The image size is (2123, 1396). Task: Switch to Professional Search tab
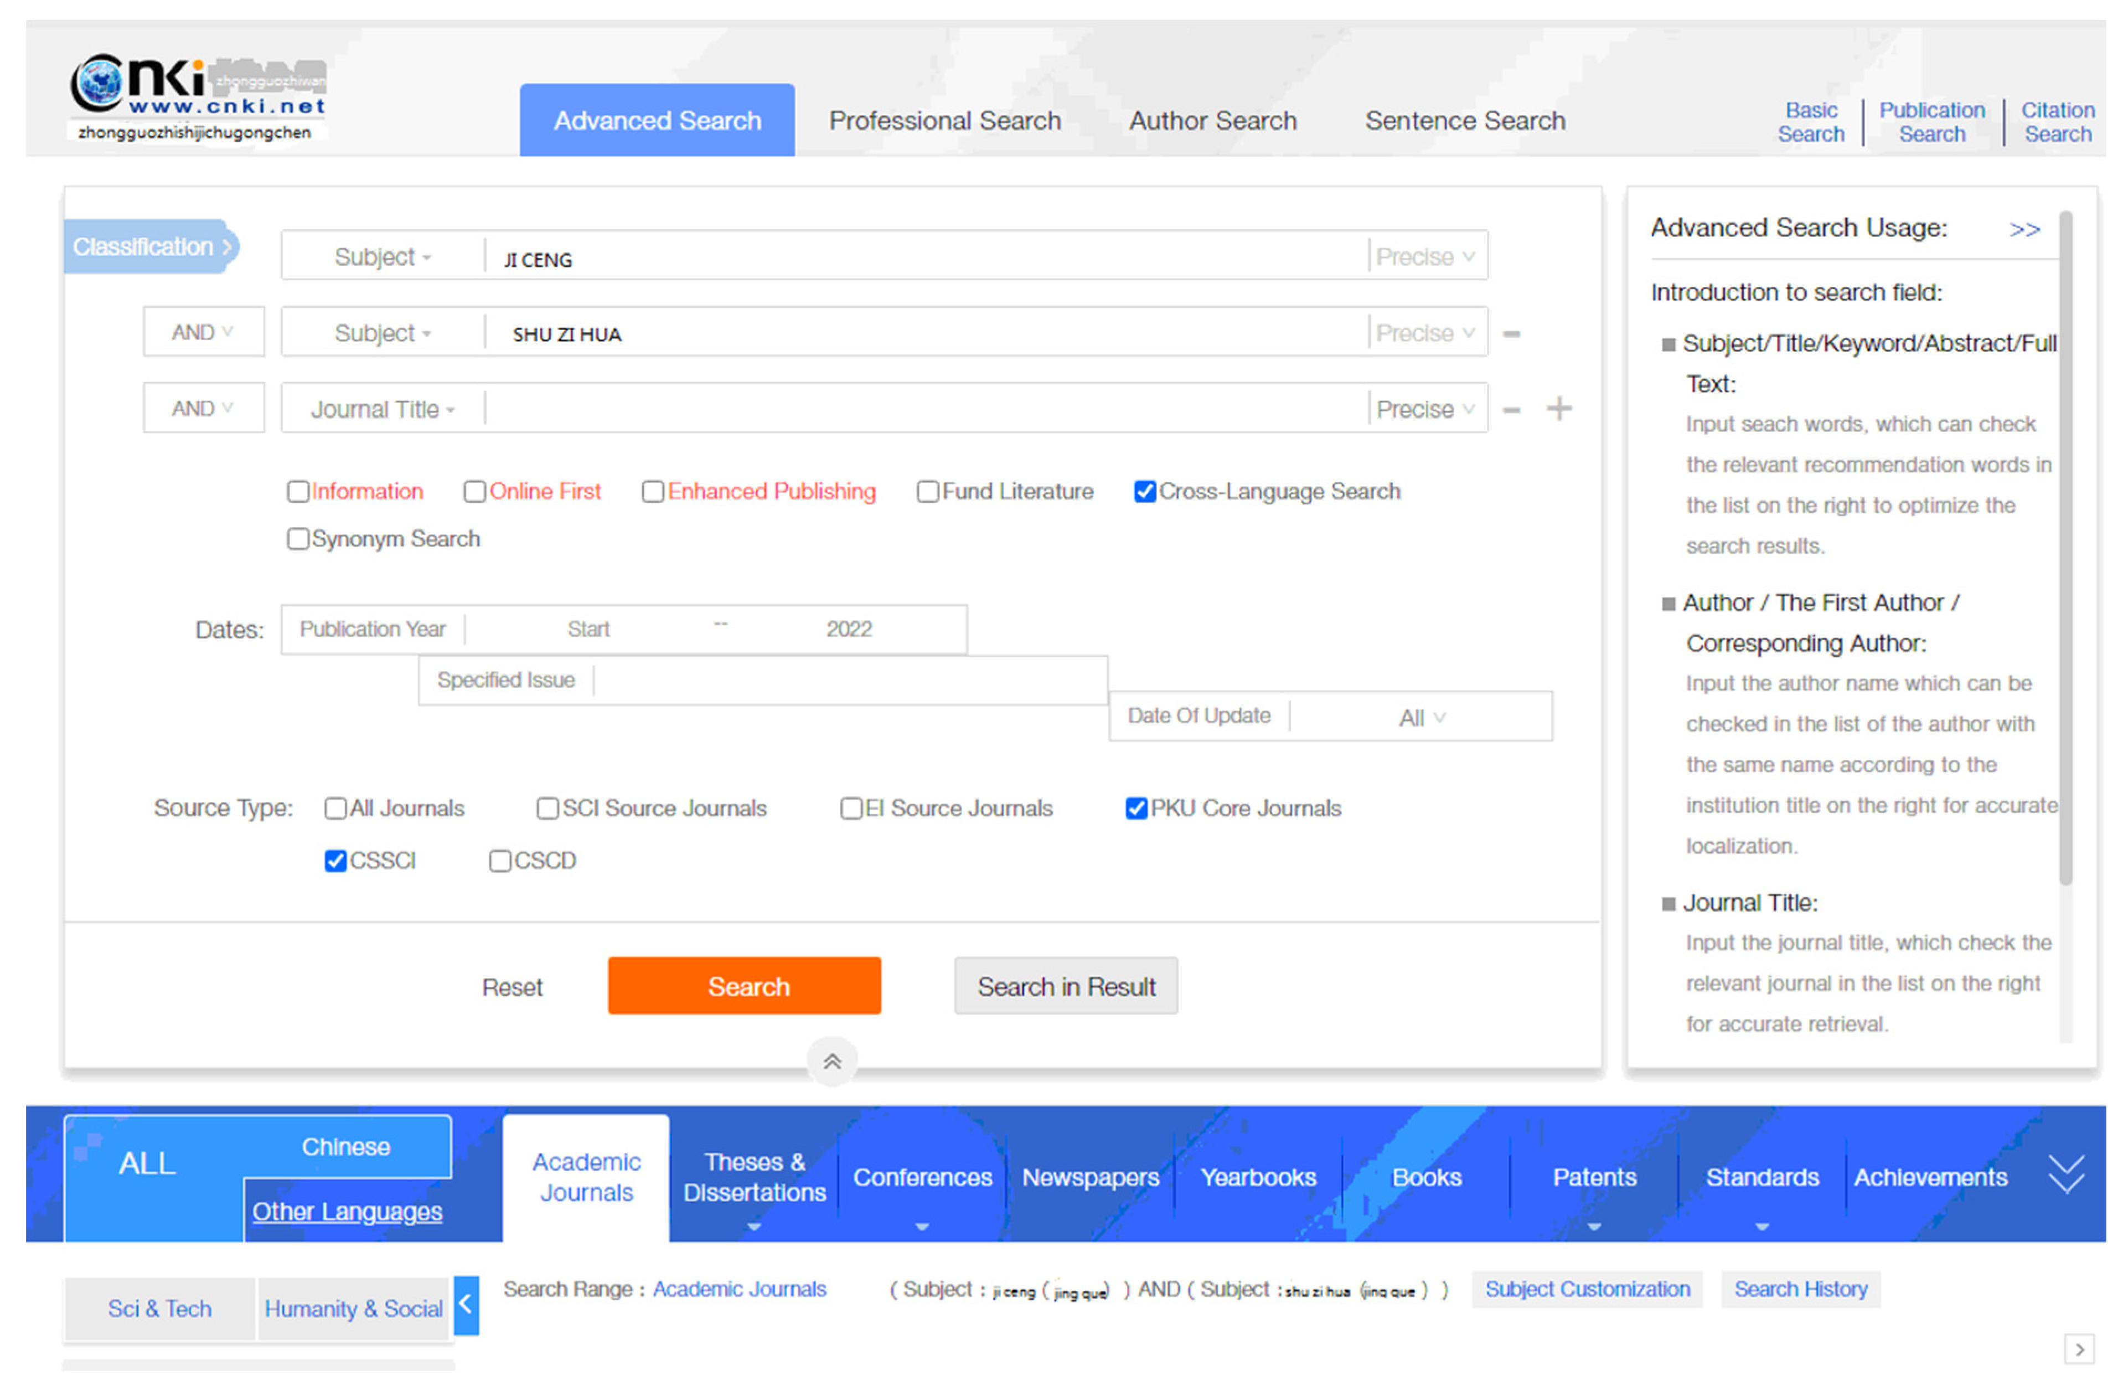point(944,120)
